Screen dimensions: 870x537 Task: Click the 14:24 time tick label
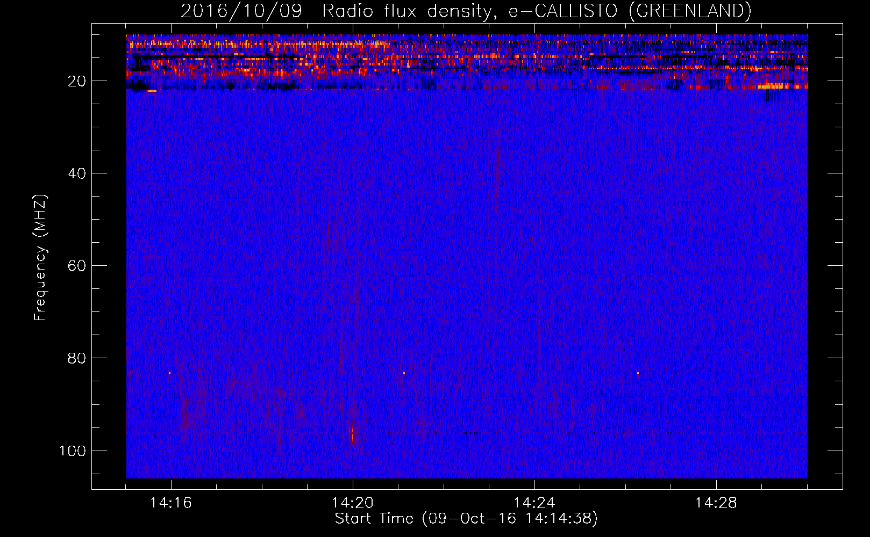[534, 503]
